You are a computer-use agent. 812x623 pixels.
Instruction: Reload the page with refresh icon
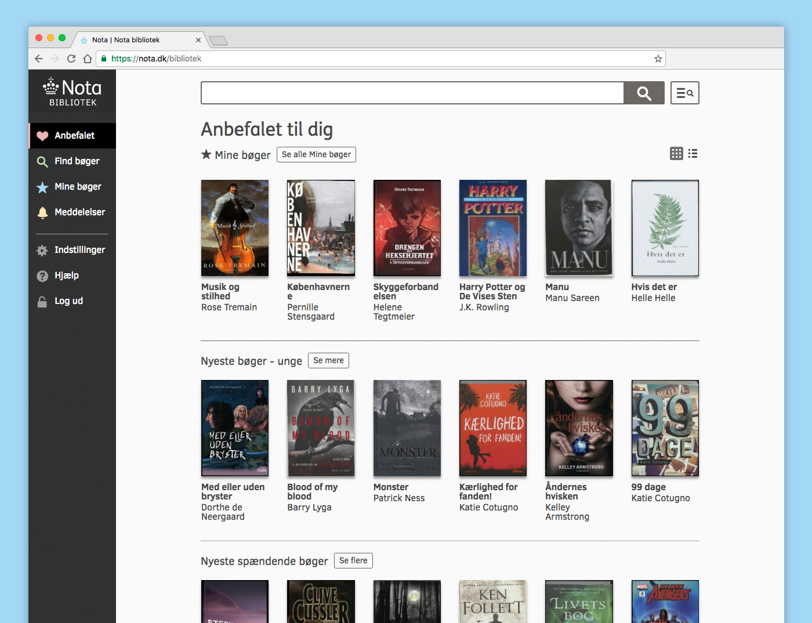tap(71, 59)
